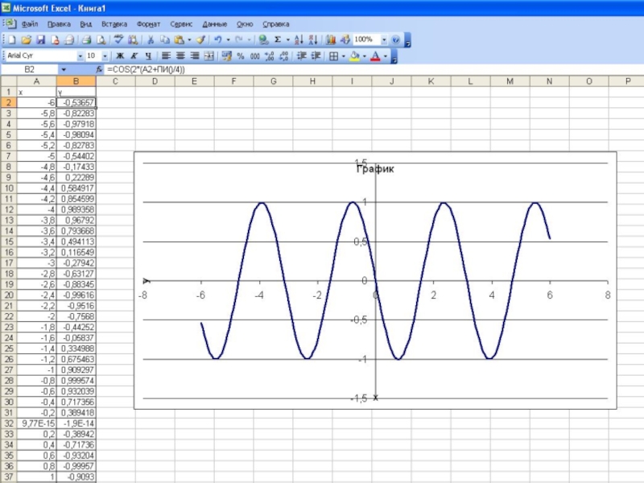Click the font color A button
Screen dimensions: 644x483
pos(375,56)
